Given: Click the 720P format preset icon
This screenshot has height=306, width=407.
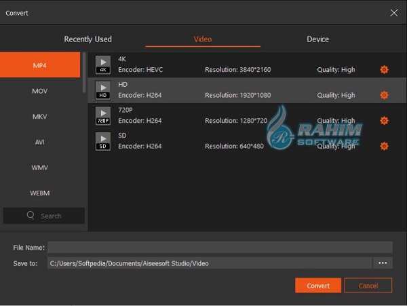Looking at the screenshot, I should [x=103, y=116].
